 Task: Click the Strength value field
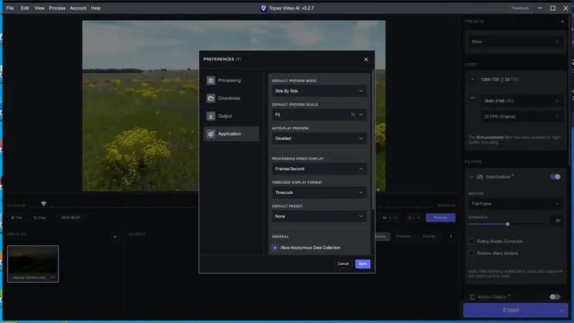pos(557,221)
